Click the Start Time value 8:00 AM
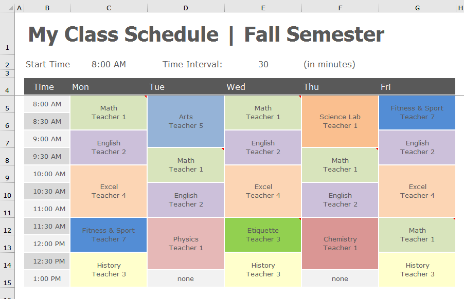The height and width of the screenshot is (299, 464). point(109,64)
